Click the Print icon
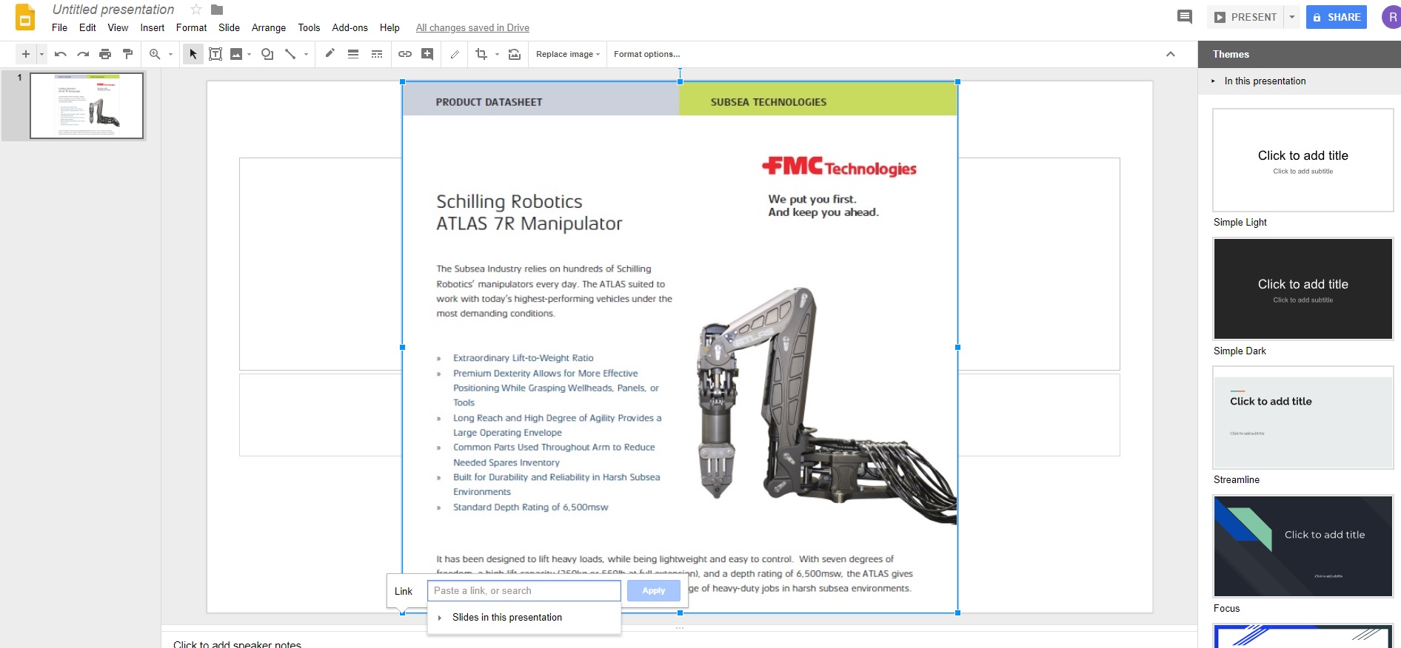Viewport: 1401px width, 648px height. 105,54
